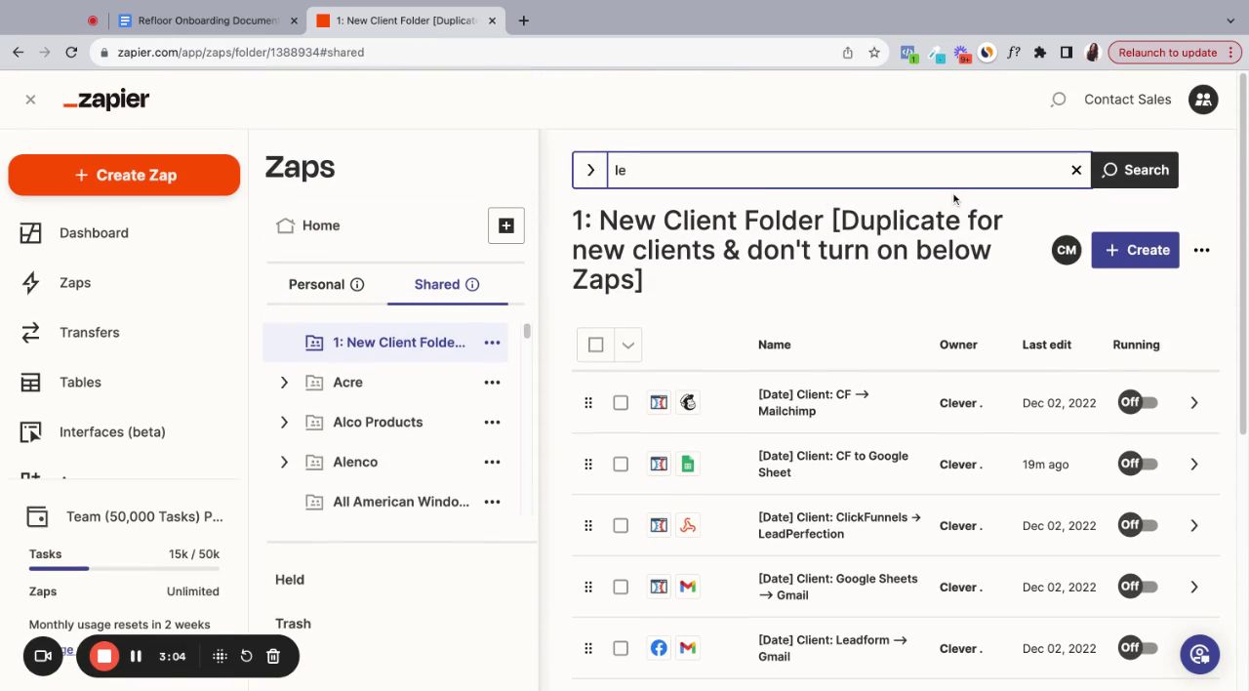The height and width of the screenshot is (691, 1249).
Task: Check the CF to Google Sheet checkbox
Action: tap(621, 465)
